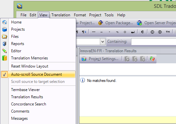Select Reset Window Layout
The image size is (176, 124).
pos(30,66)
